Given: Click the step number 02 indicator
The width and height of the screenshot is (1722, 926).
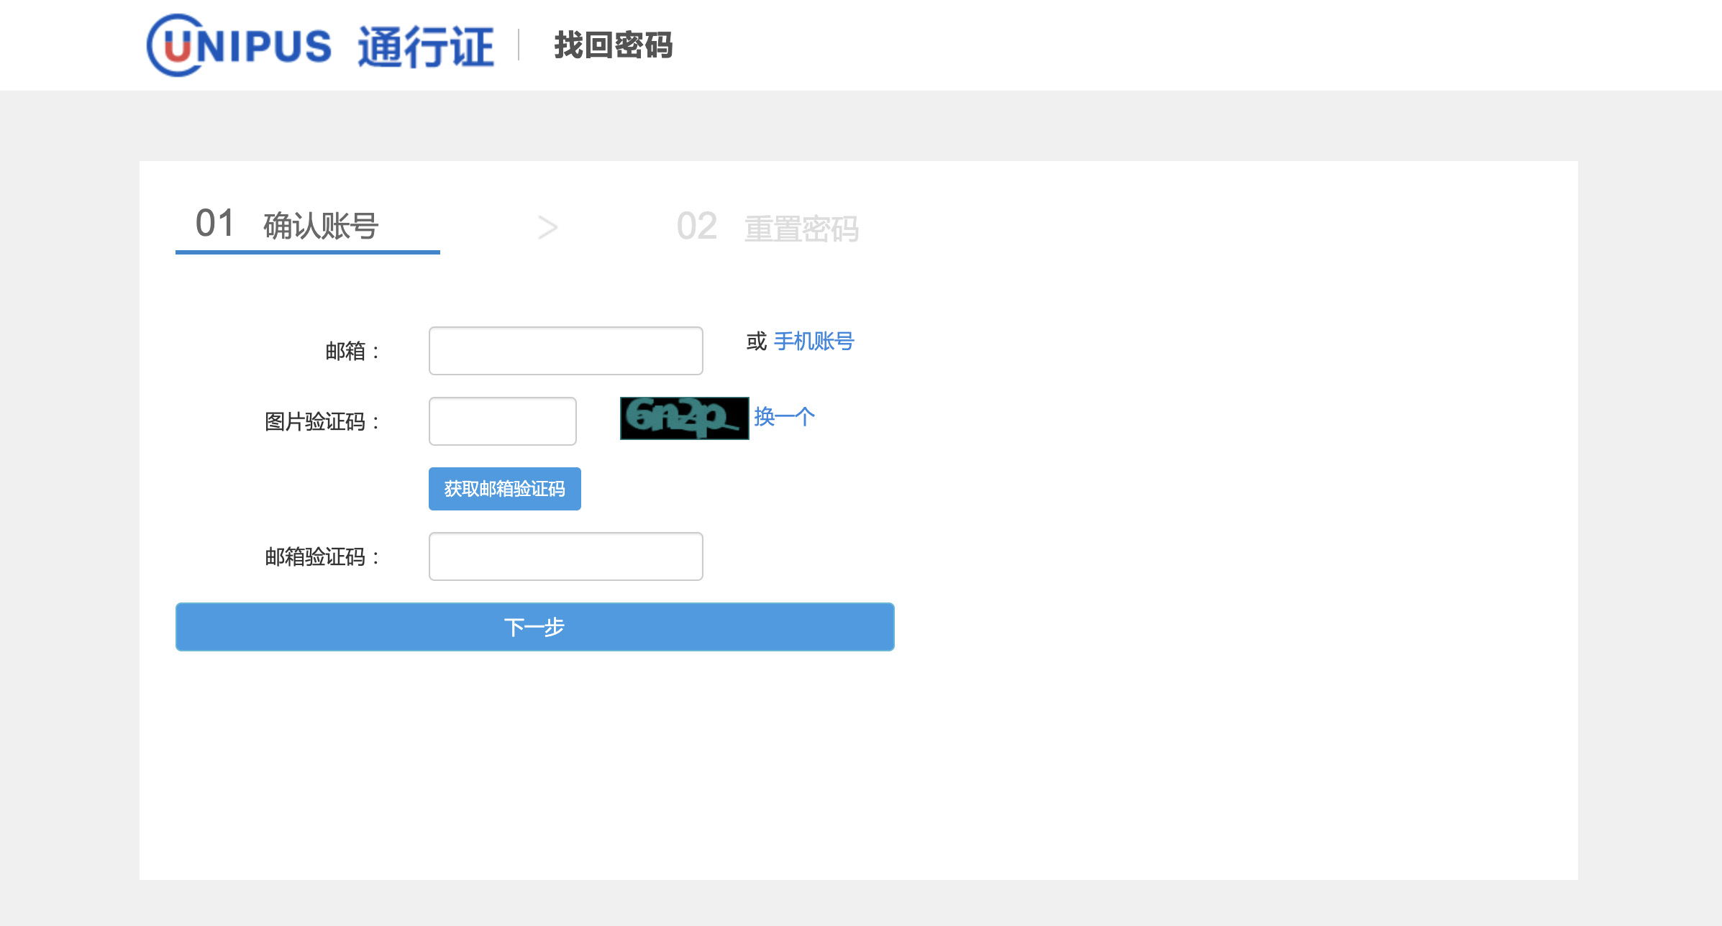Looking at the screenshot, I should (x=697, y=226).
